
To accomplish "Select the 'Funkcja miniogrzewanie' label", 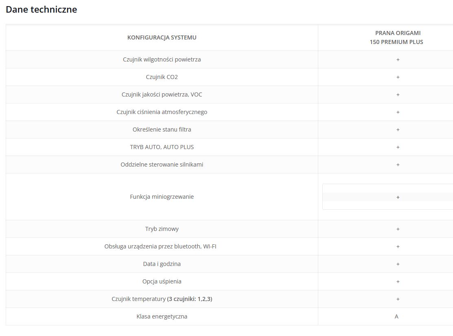I will coord(162,197).
